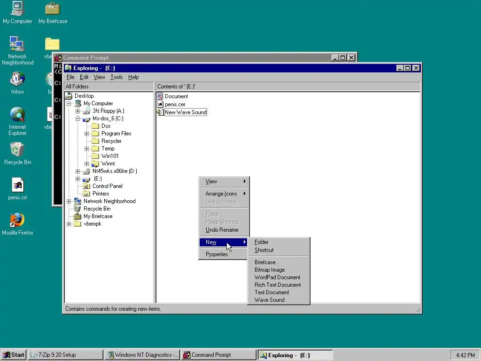Select the Document file icon in E:
The width and height of the screenshot is (481, 361).
160,96
